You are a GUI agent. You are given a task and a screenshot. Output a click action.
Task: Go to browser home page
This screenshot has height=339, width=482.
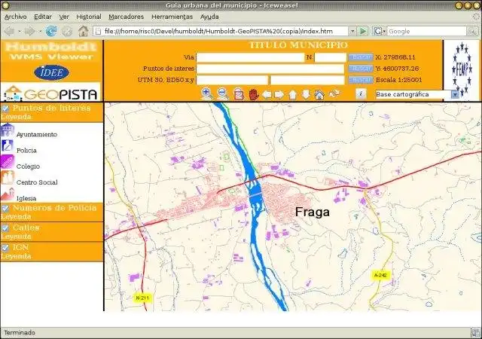coord(83,31)
